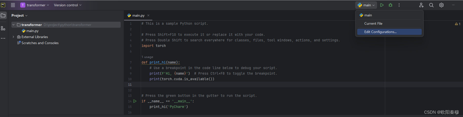Click the print_hi function definition name
The width and height of the screenshot is (463, 117).
158,62
